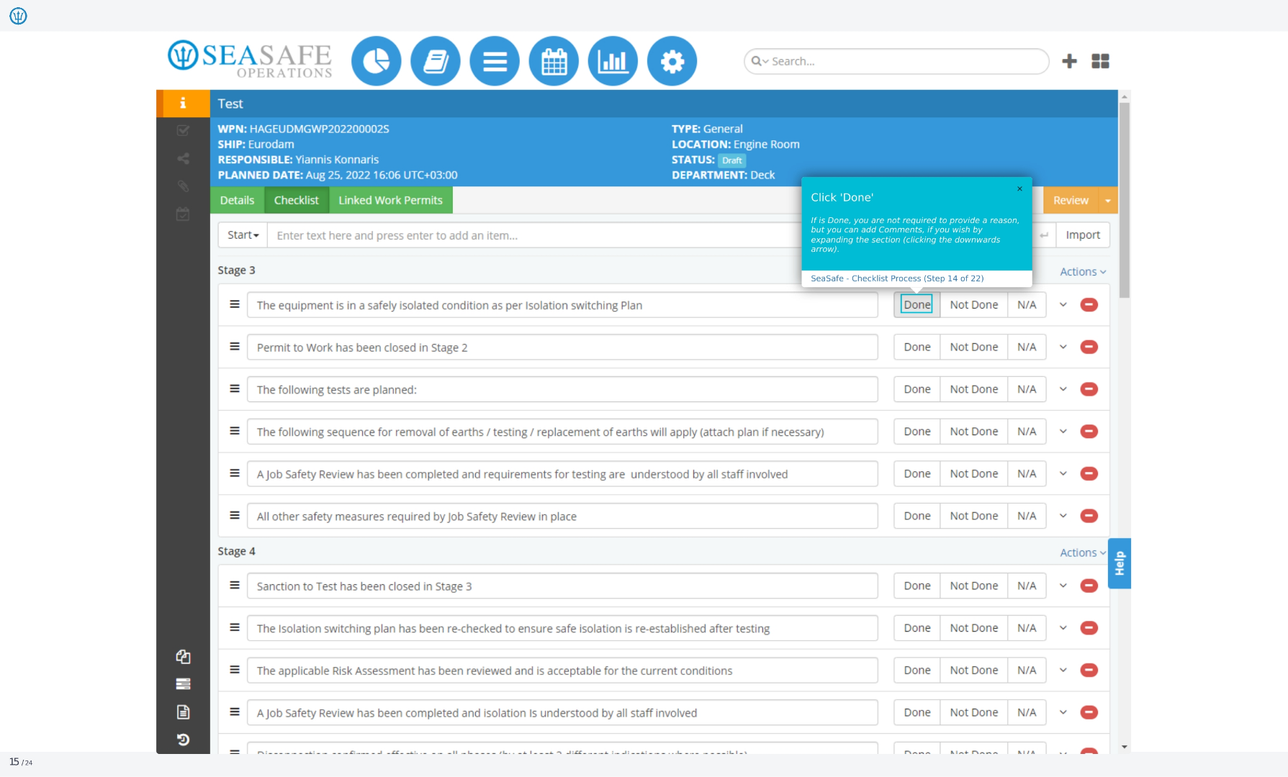This screenshot has width=1288, height=777.
Task: Delete the 'equipment is in a safely isolated' item
Action: (x=1089, y=305)
